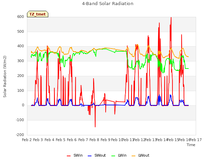Click the Feb 5 x-axis label
This screenshot has width=216, height=162.
[60, 140]
